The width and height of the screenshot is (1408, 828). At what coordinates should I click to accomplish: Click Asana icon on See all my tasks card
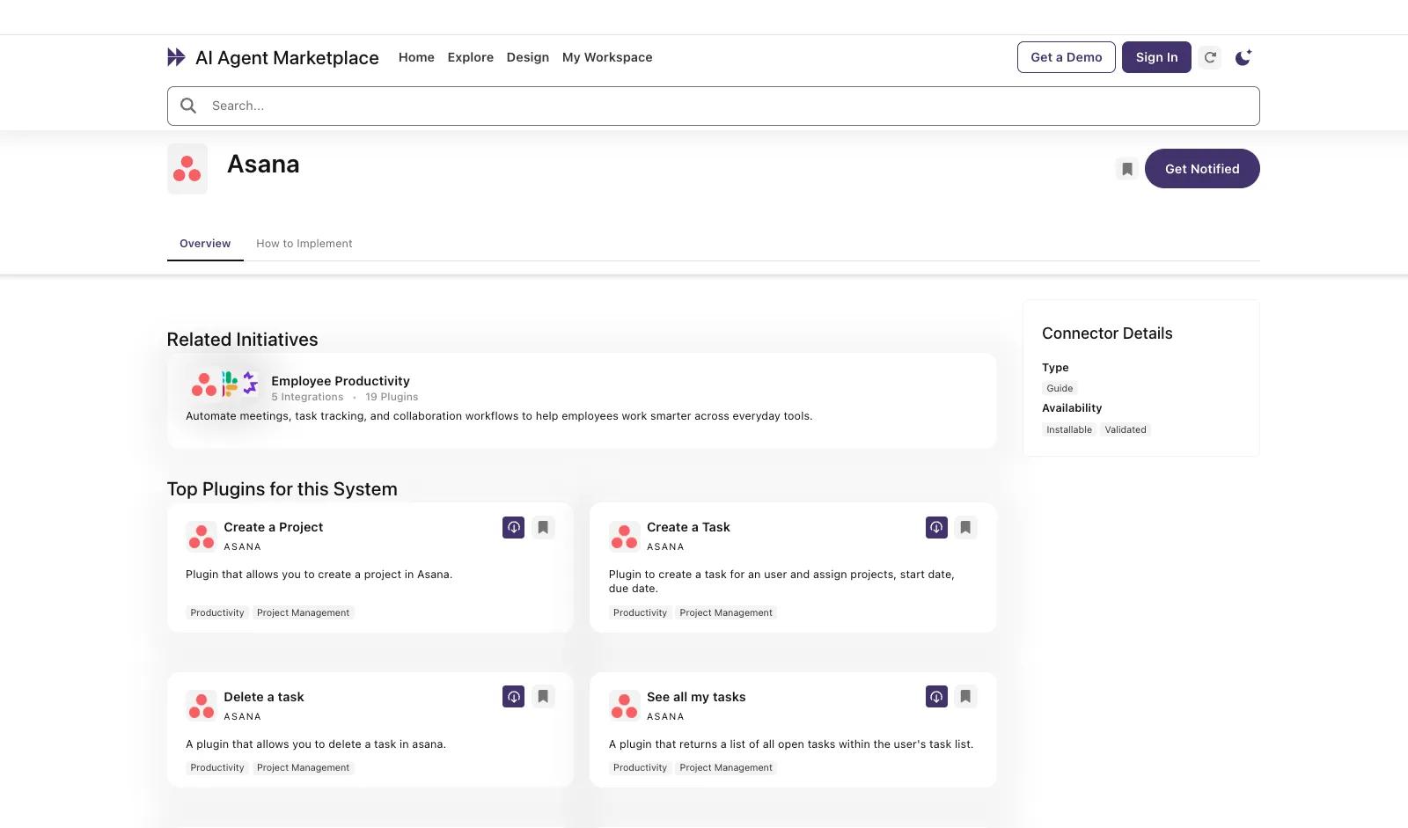tap(624, 706)
